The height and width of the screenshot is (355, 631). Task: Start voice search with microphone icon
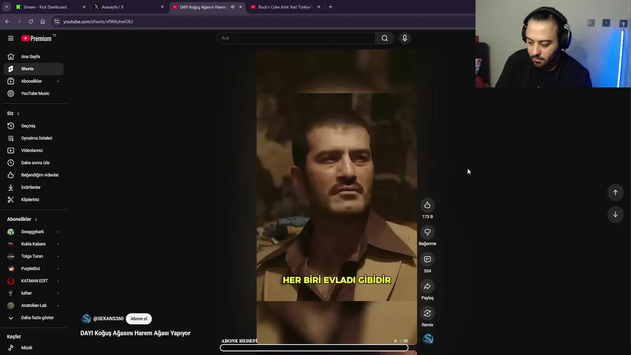[x=405, y=38]
